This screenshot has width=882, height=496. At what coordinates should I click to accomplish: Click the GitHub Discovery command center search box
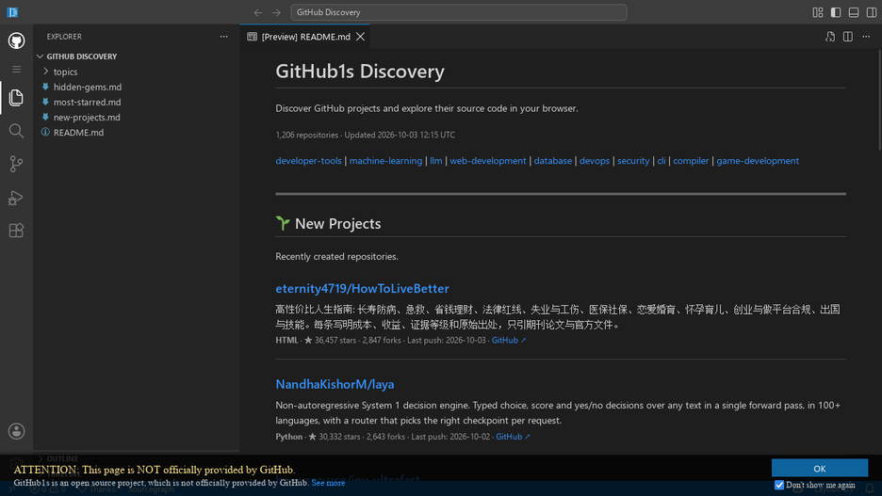(459, 12)
